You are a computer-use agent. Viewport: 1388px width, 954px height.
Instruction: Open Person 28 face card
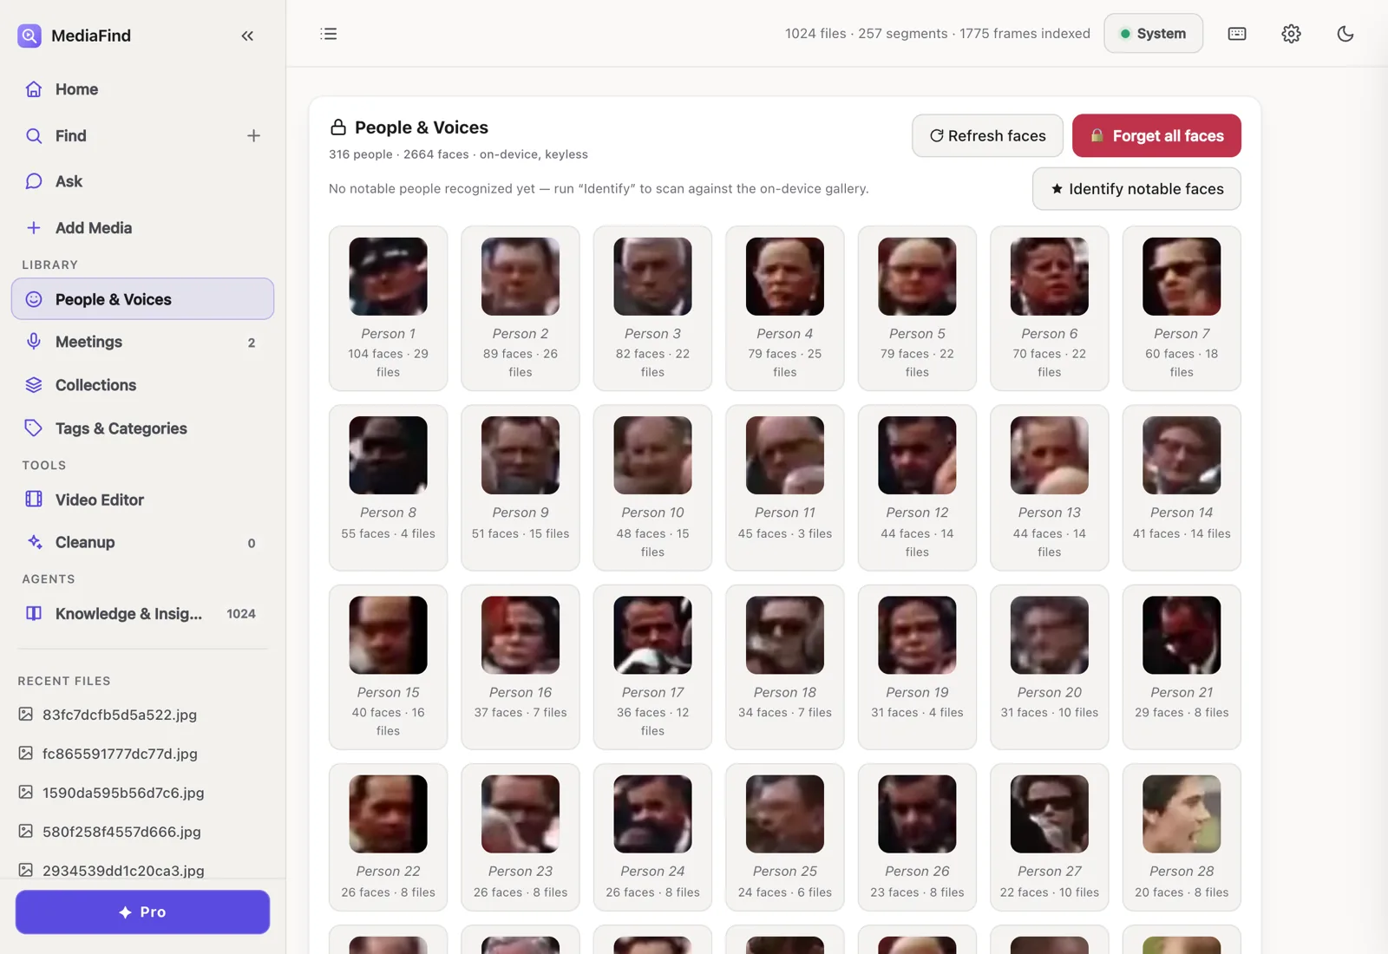click(1182, 838)
